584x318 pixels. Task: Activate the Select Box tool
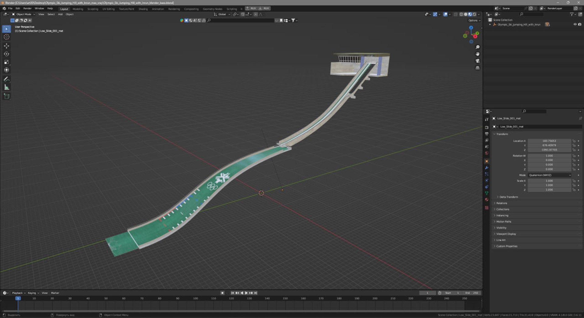tap(6, 29)
